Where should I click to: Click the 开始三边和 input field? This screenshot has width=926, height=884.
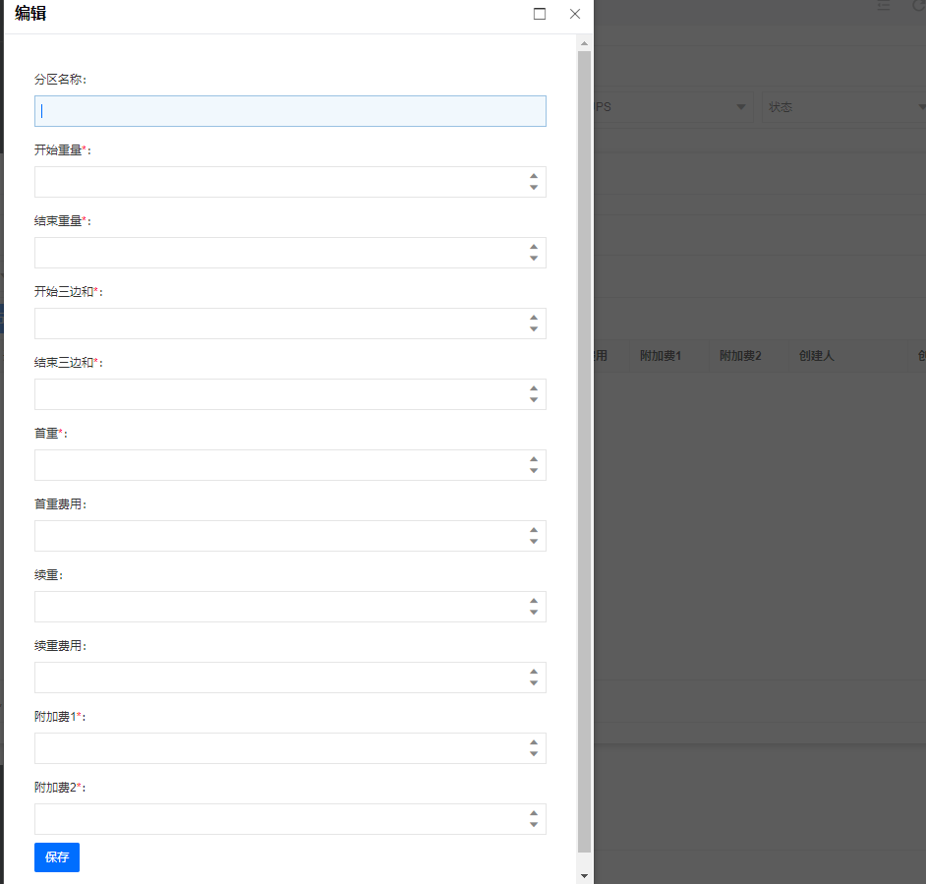click(290, 324)
